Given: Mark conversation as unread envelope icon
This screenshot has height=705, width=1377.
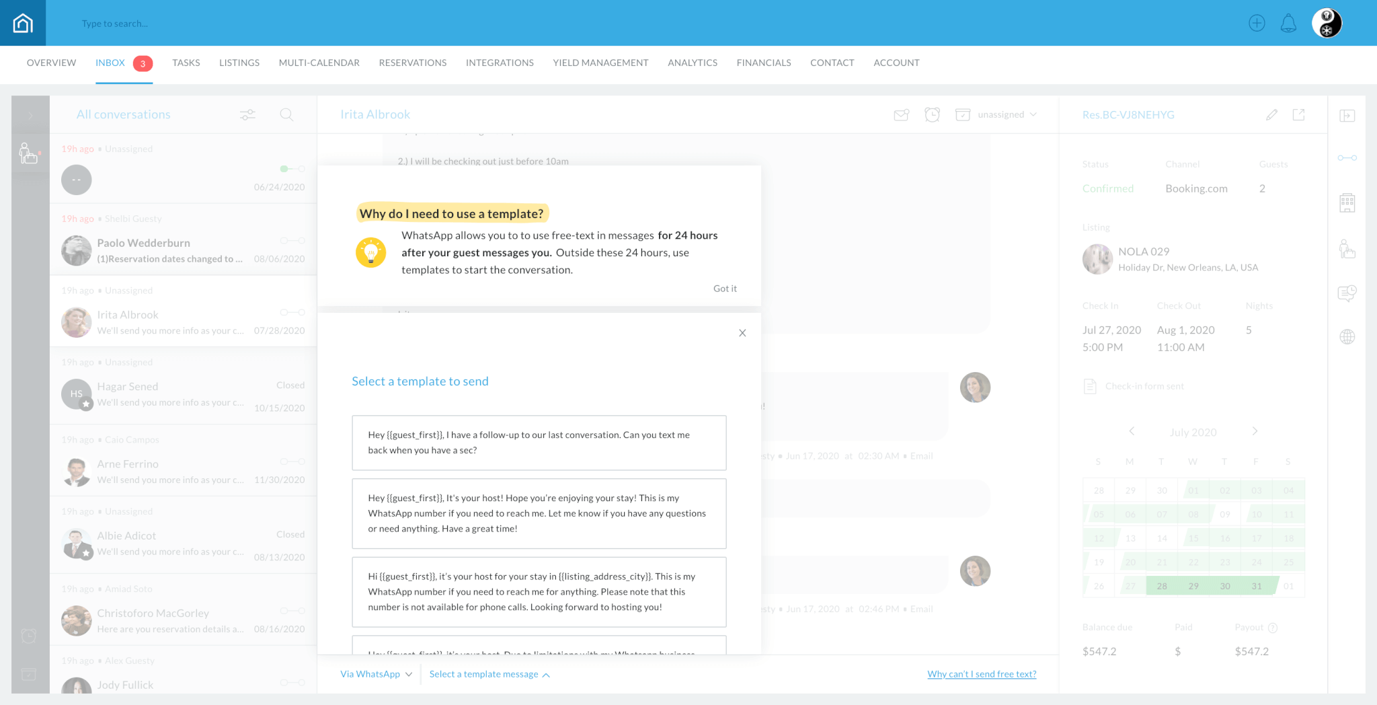Looking at the screenshot, I should pyautogui.click(x=901, y=115).
